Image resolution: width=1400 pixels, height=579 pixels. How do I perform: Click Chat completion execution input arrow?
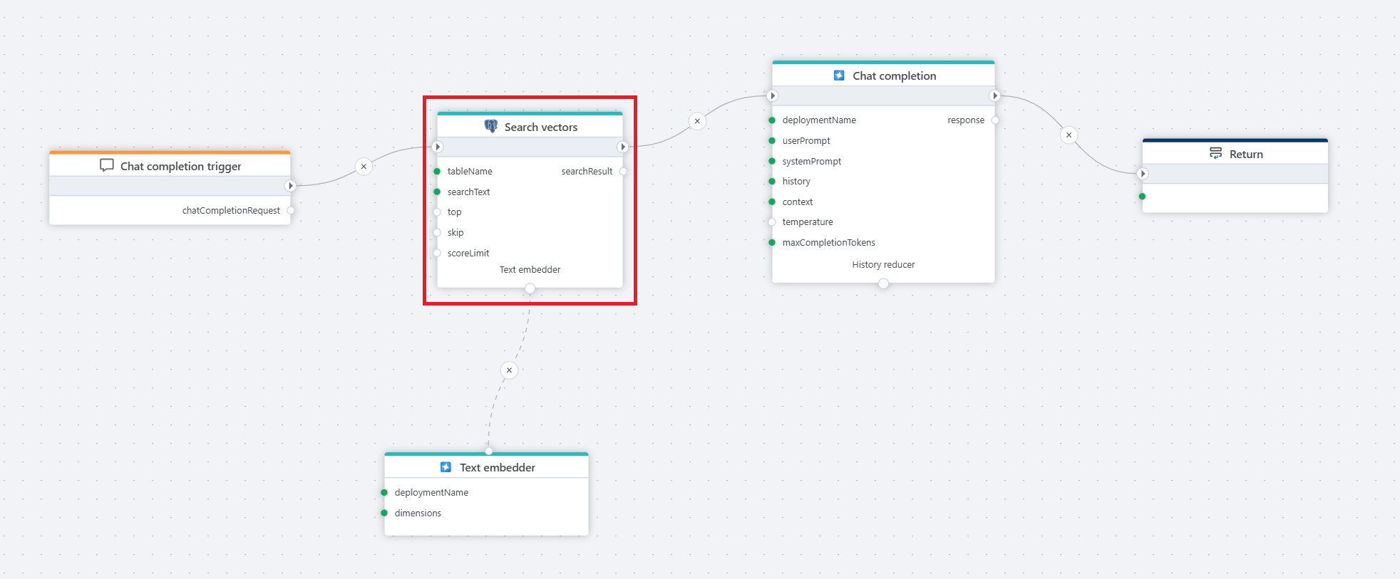[x=772, y=95]
